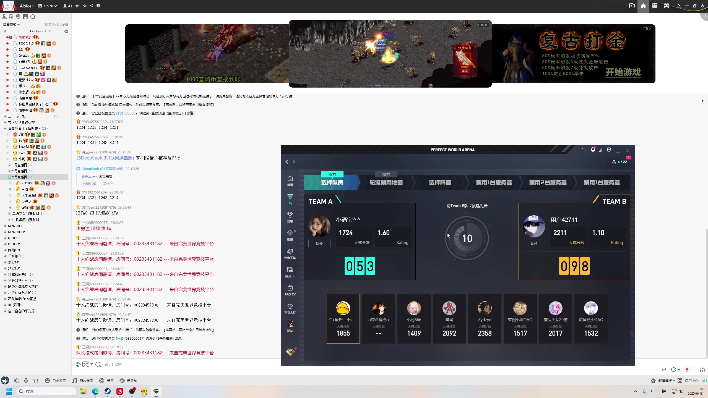Click the emoji icon by chat input
The width and height of the screenshot is (708, 398).
point(98,364)
